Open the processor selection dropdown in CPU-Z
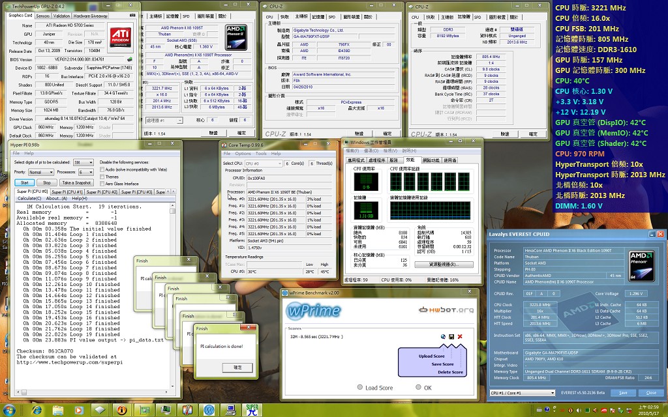668x417 pixels. (x=164, y=121)
